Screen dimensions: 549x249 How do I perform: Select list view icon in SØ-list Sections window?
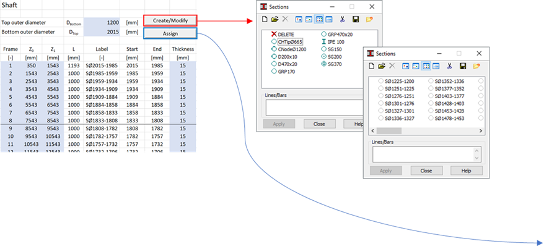coord(426,65)
